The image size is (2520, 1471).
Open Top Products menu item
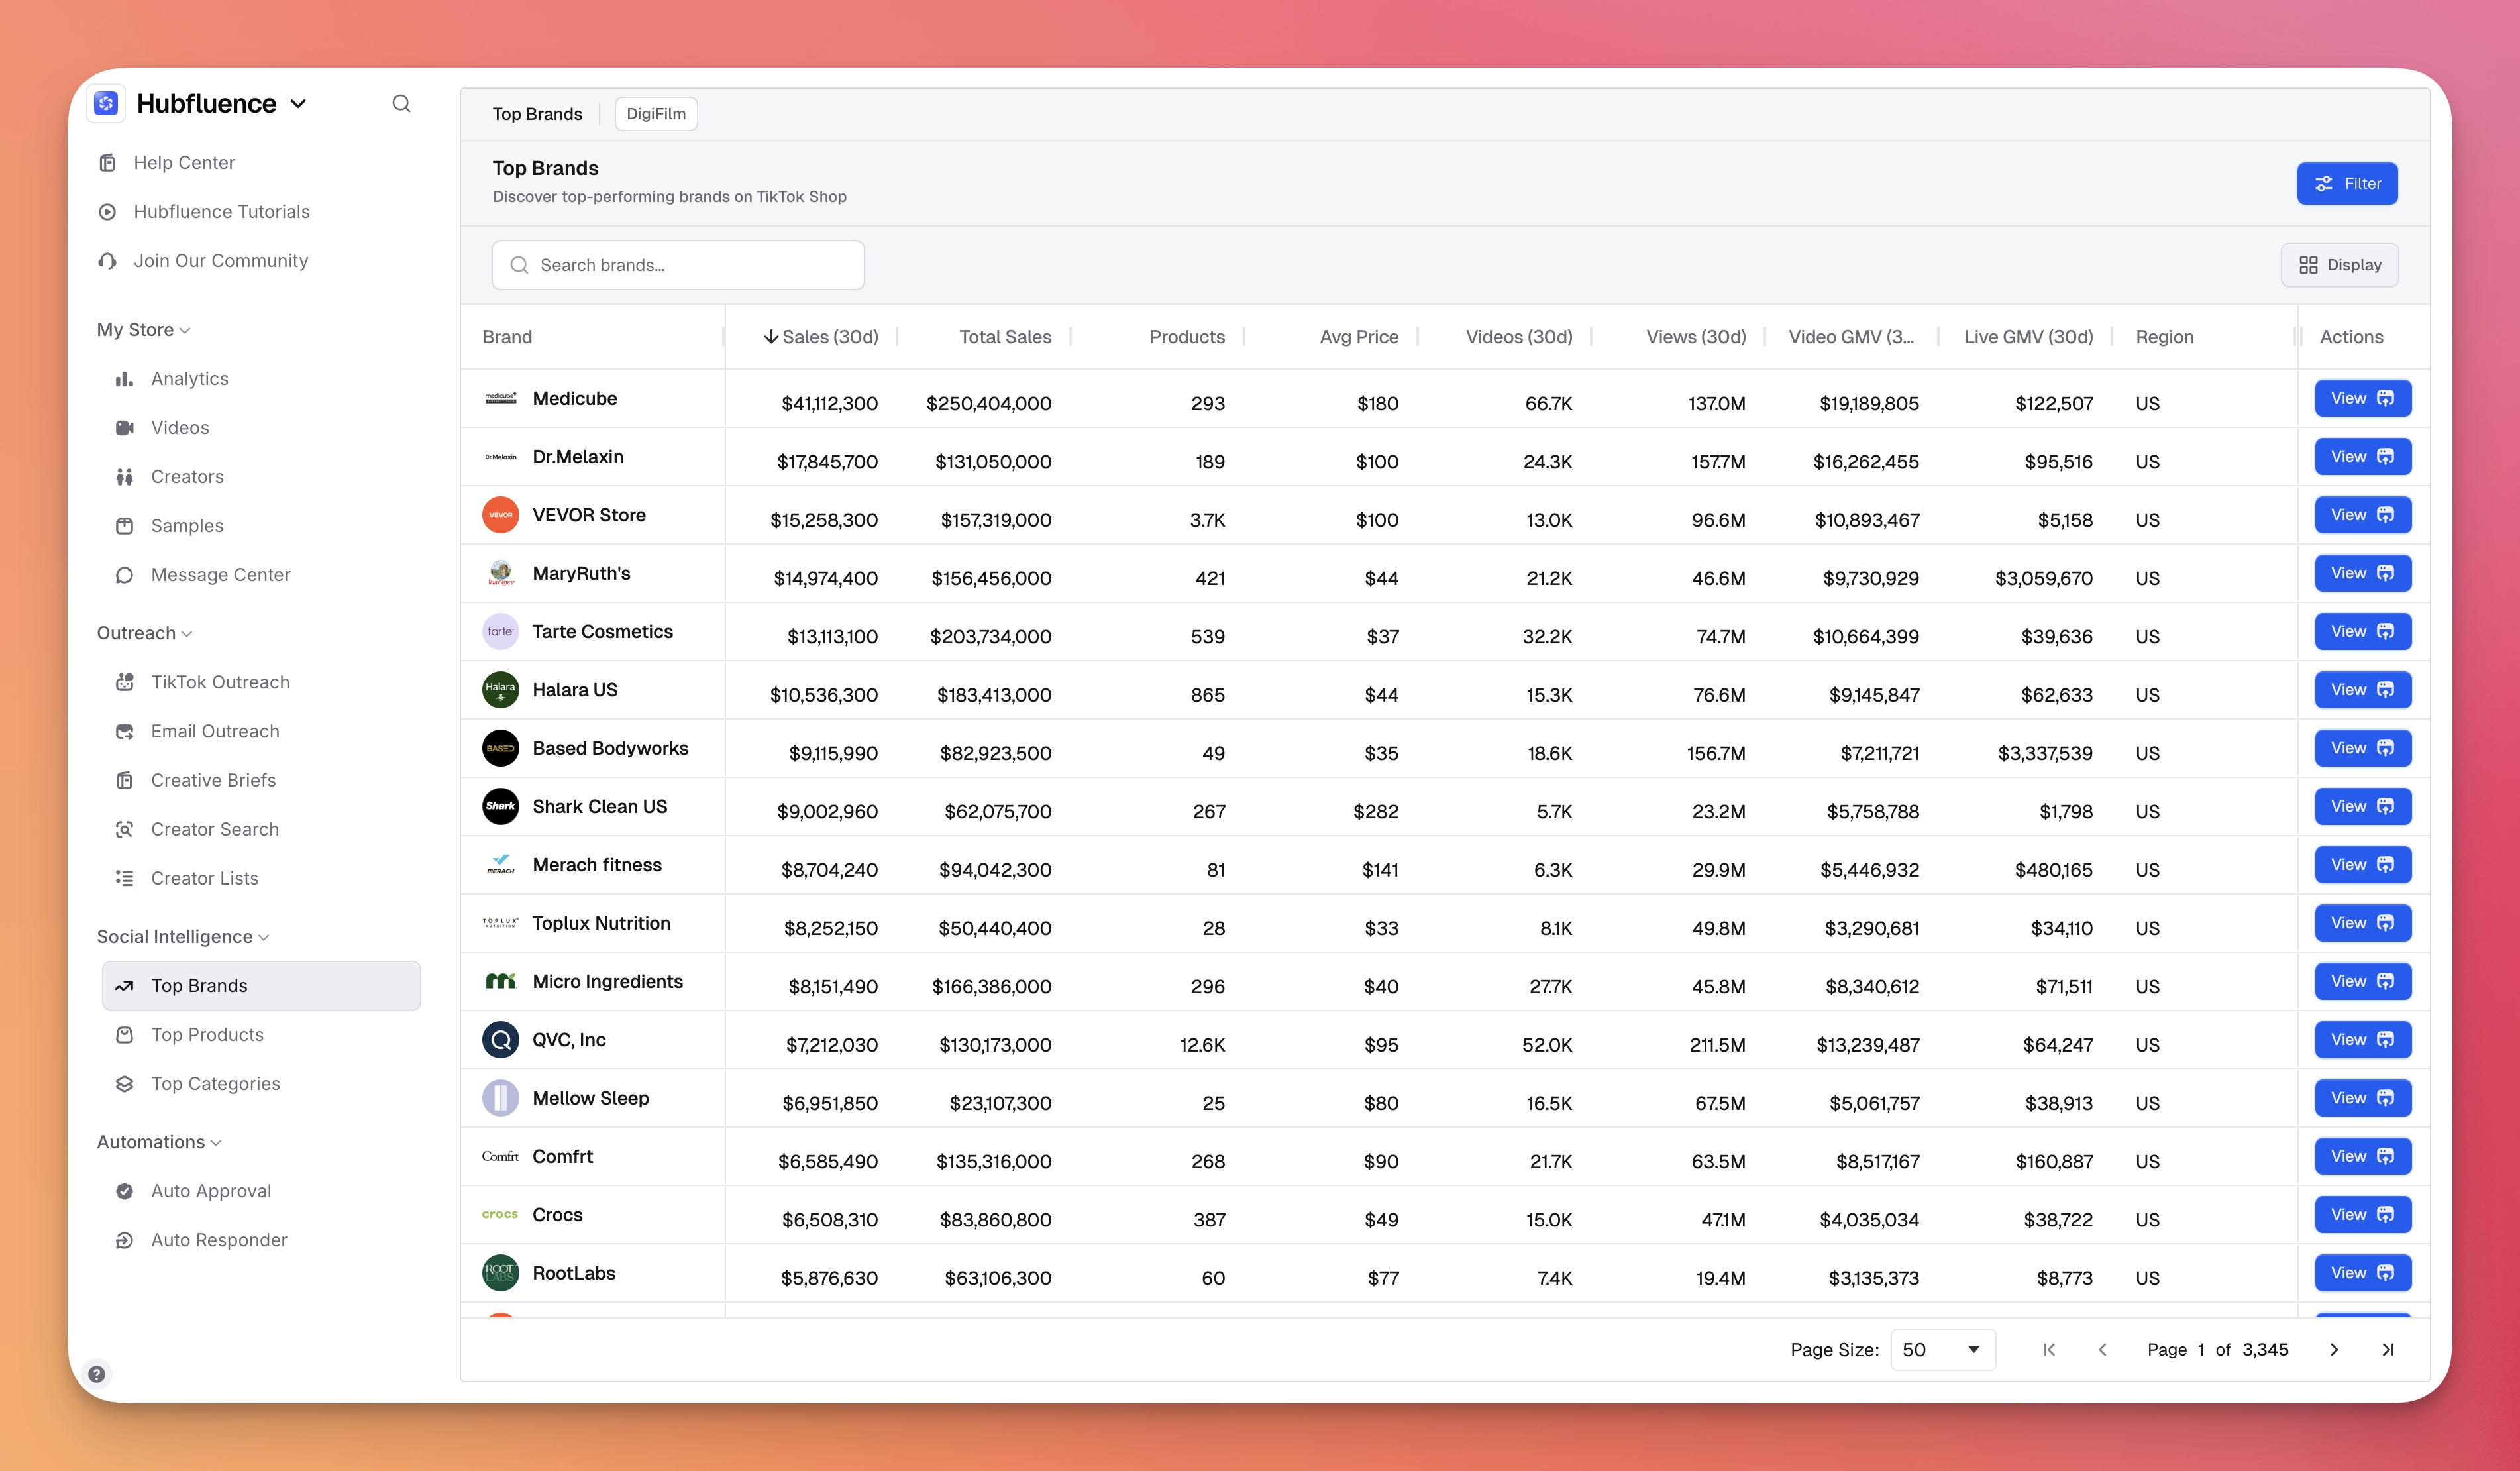click(x=207, y=1035)
